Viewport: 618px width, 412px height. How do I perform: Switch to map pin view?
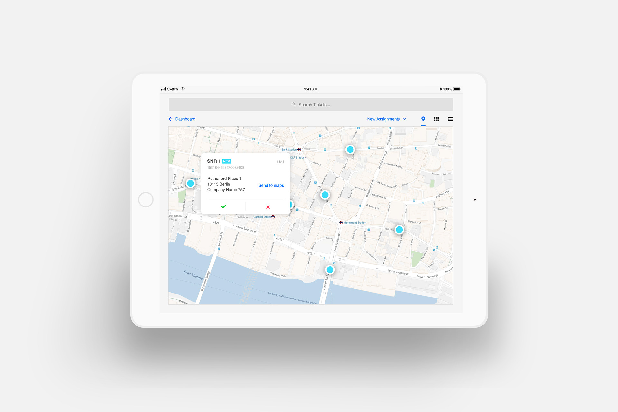423,119
